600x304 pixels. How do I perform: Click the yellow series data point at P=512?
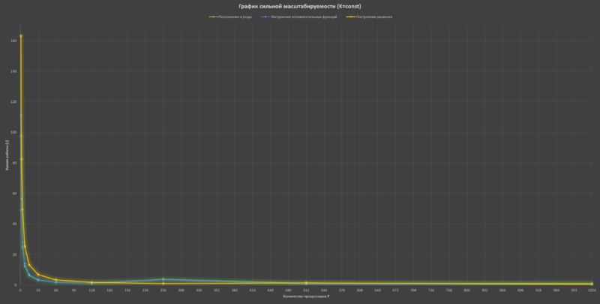pos(306,283)
